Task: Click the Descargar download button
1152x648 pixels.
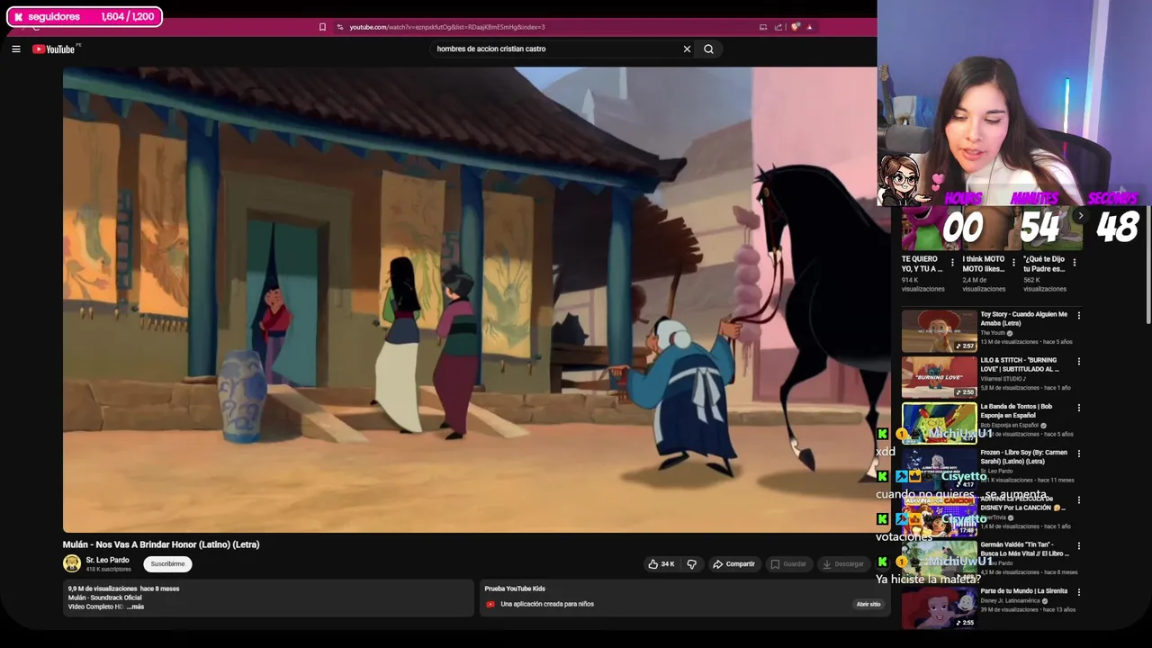Action: 843,564
